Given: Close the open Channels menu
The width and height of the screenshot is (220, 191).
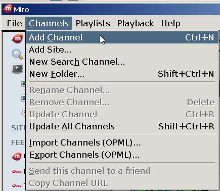Looking at the screenshot, I should coord(49,23).
